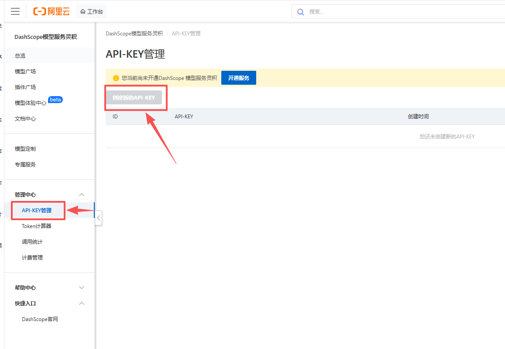Open 模型广场 in the sidebar
The image size is (505, 349).
(x=25, y=72)
